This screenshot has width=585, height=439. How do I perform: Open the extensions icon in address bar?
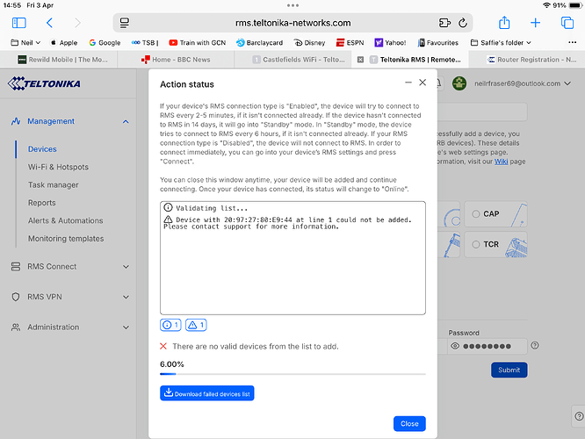pos(444,23)
